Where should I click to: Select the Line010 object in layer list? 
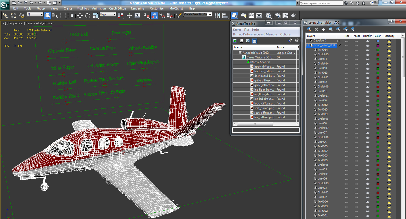pyautogui.click(x=322, y=100)
